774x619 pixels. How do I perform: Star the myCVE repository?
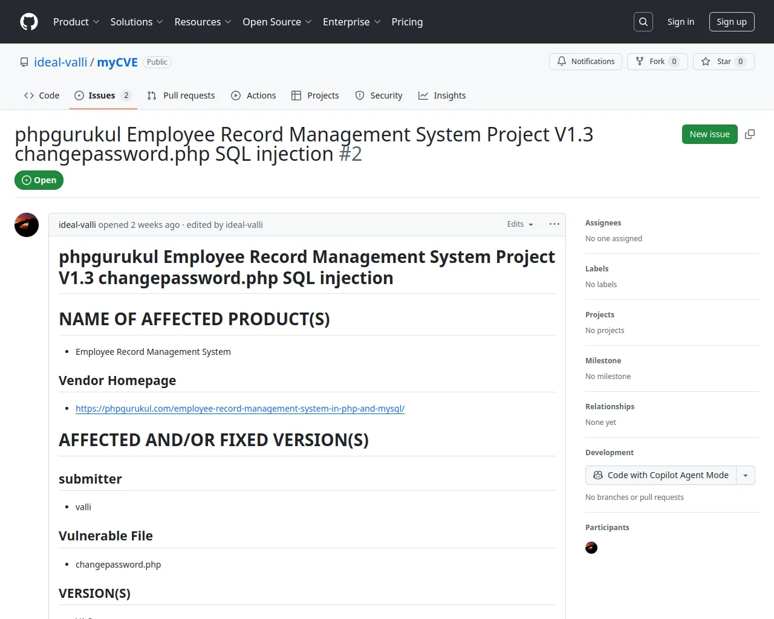coord(724,62)
